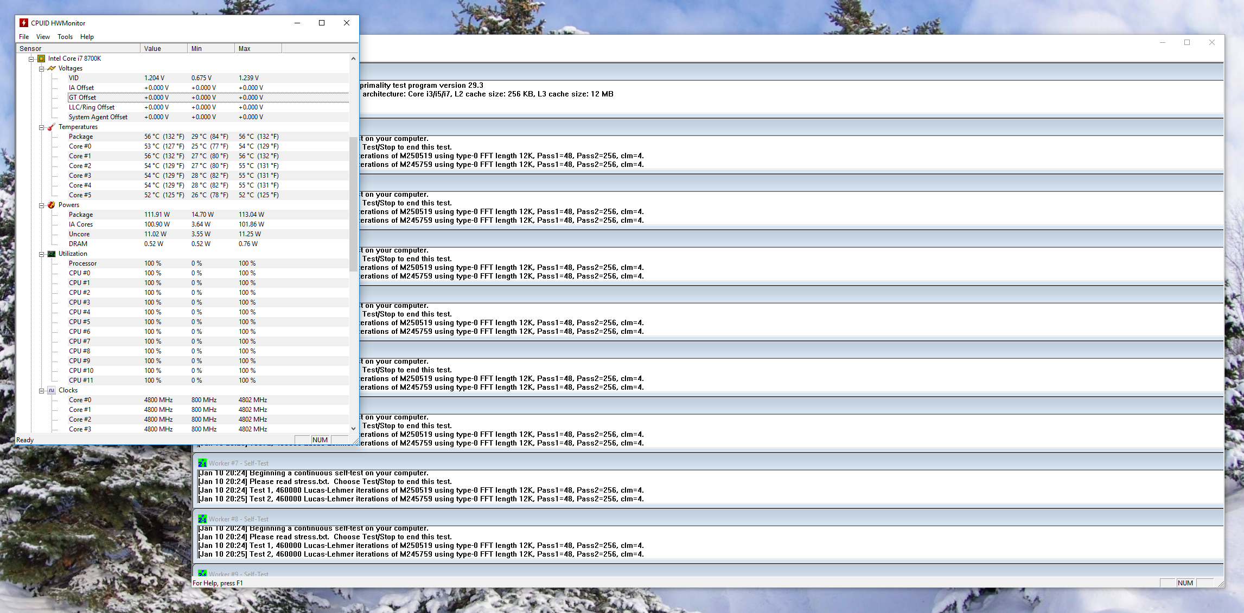Image resolution: width=1244 pixels, height=613 pixels.
Task: Click the Value column header
Action: point(163,49)
